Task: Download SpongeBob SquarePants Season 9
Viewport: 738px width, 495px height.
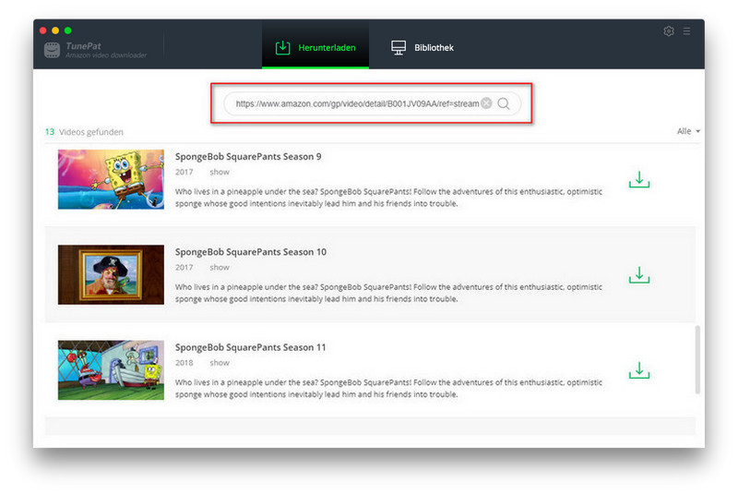Action: 639,179
